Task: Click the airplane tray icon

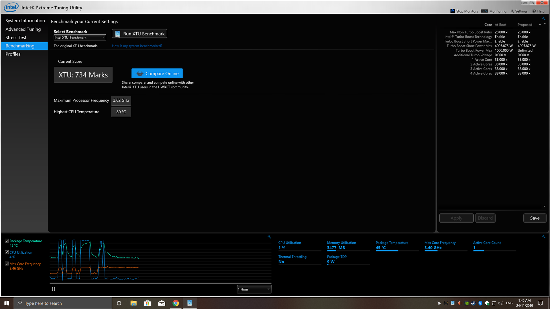Action: (439, 303)
